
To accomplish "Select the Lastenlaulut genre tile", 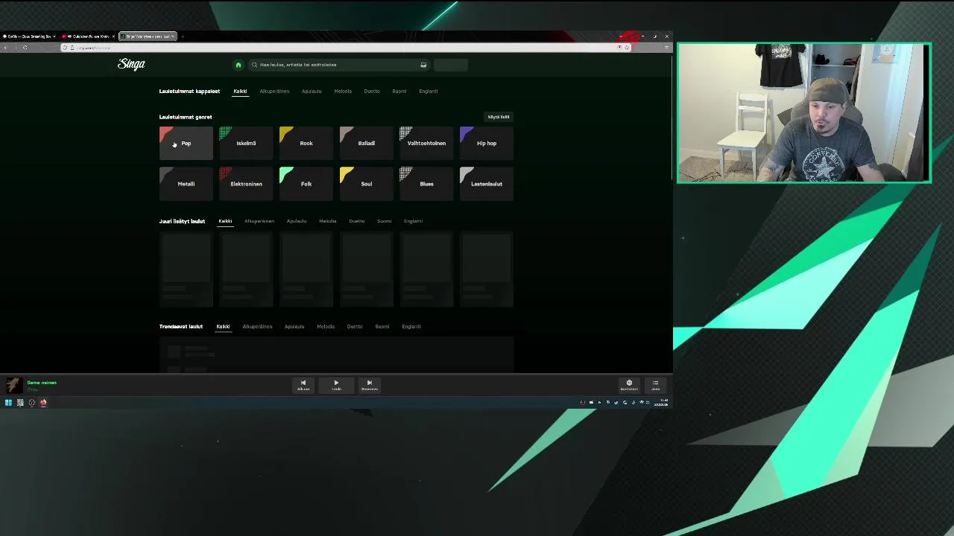I will point(487,184).
